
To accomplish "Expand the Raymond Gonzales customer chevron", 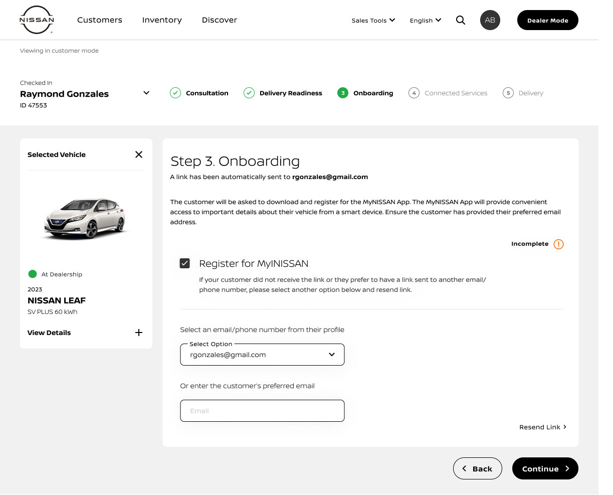I will point(146,93).
